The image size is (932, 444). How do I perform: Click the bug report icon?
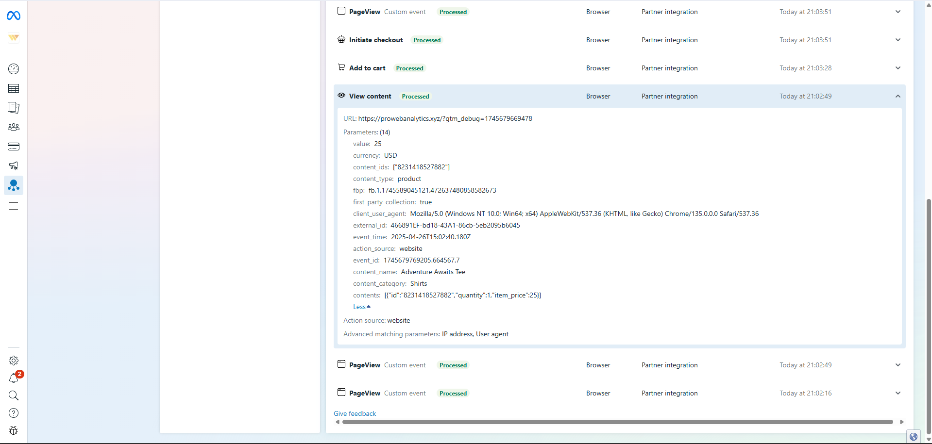tap(14, 430)
